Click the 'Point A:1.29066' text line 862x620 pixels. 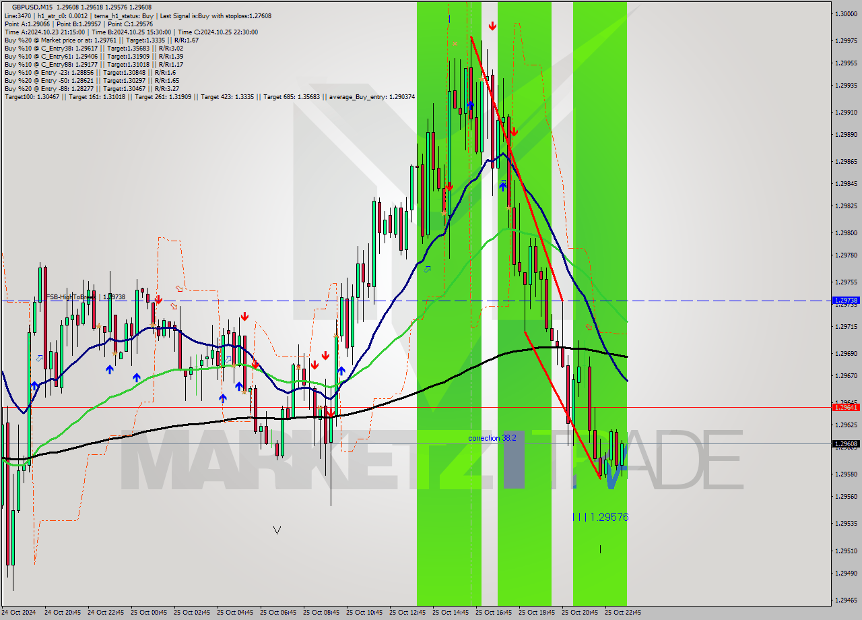[78, 24]
